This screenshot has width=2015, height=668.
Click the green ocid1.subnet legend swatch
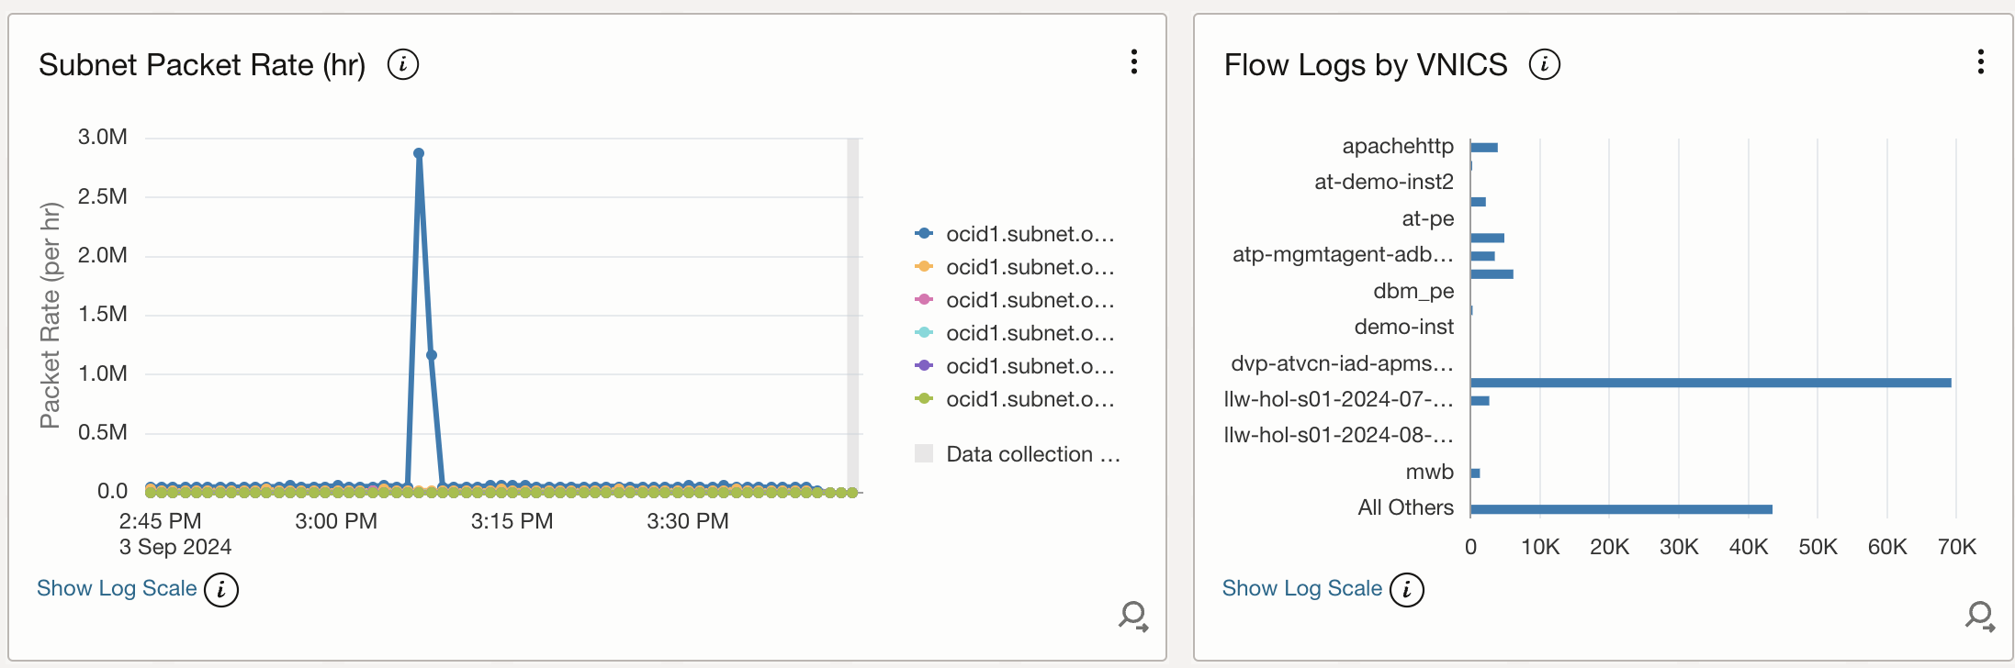tap(924, 399)
